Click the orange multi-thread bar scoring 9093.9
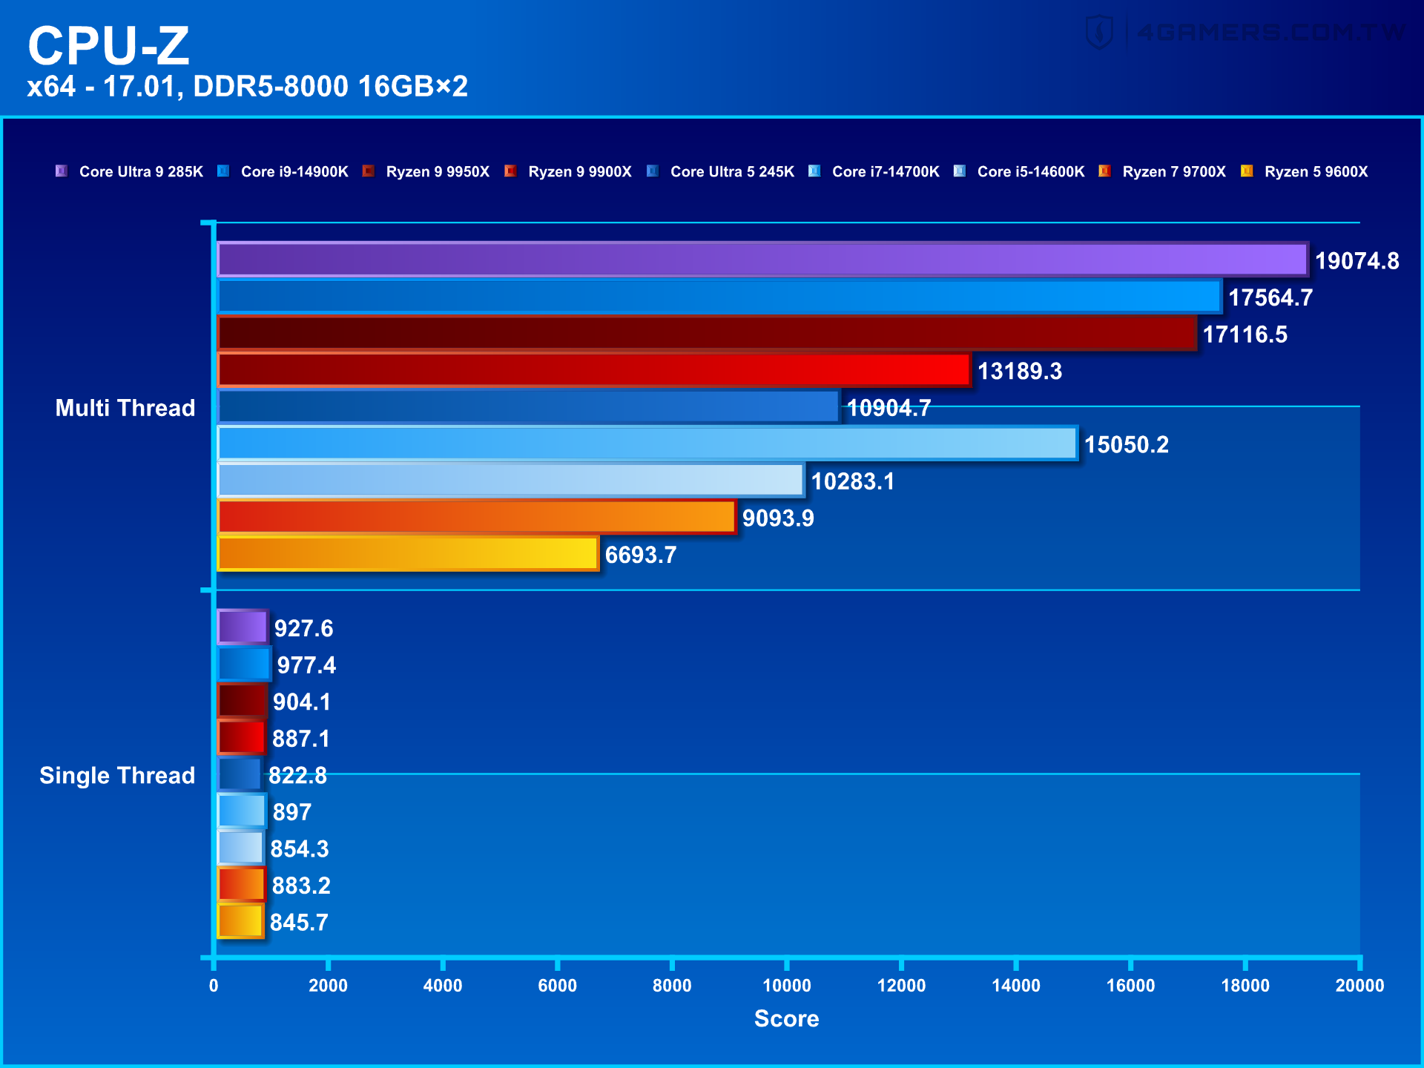1424x1068 pixels. point(477,517)
